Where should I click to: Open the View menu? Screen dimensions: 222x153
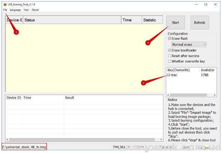26,10
